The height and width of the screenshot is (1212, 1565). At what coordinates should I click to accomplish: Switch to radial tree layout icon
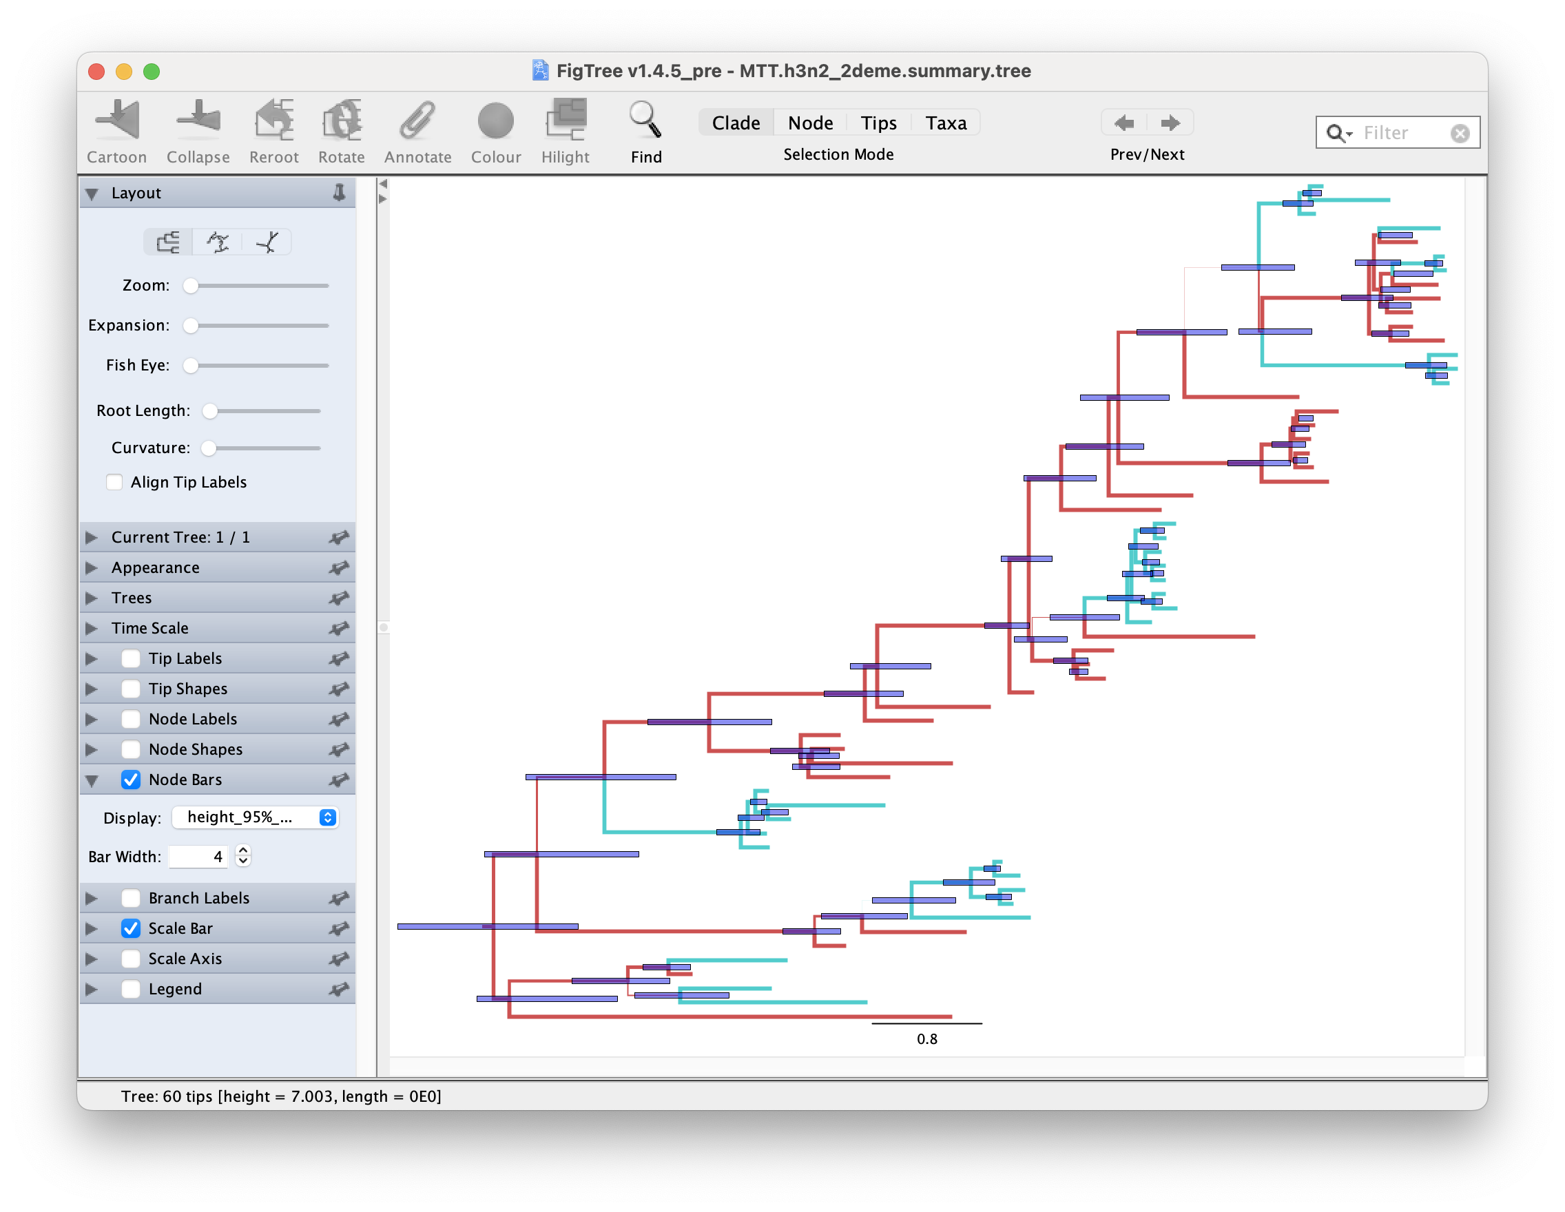267,242
